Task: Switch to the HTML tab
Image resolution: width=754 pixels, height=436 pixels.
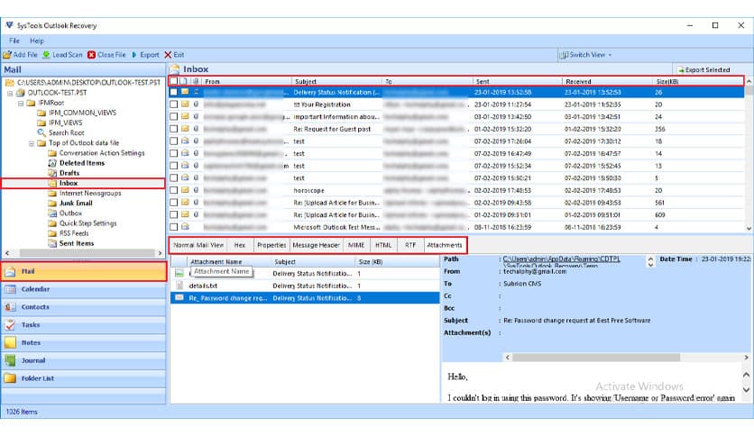Action: (383, 245)
